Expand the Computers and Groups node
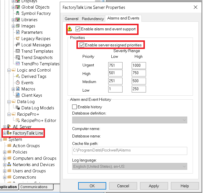Image resolution: width=207 pixels, height=193 pixels. pos(5,158)
